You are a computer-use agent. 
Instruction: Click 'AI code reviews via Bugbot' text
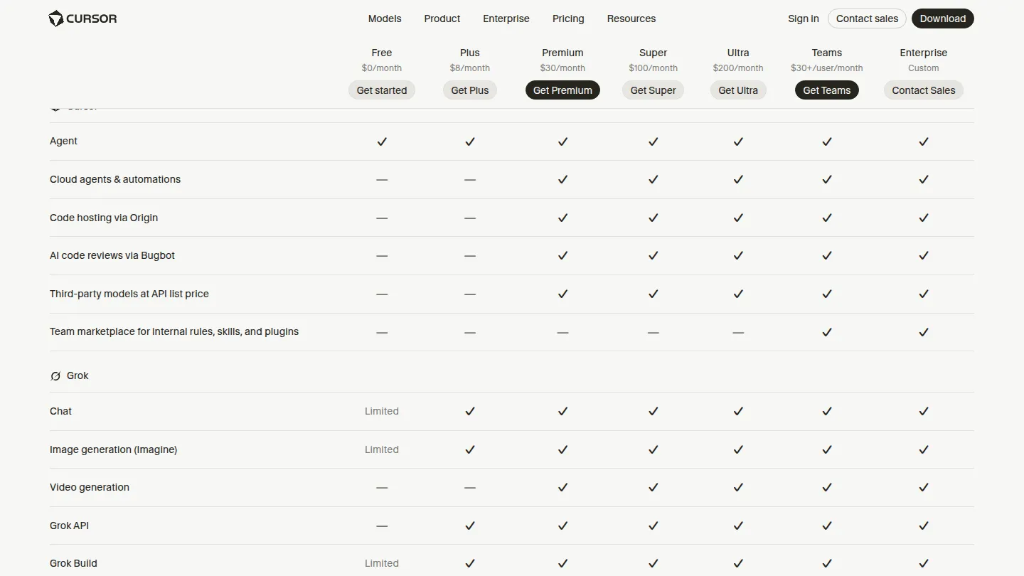point(112,255)
